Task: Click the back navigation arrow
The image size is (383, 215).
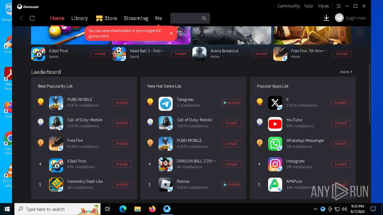Action: click(21, 18)
